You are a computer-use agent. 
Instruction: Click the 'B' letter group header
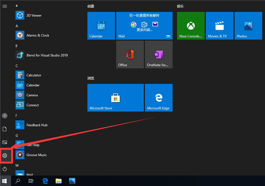[x=16, y=46]
